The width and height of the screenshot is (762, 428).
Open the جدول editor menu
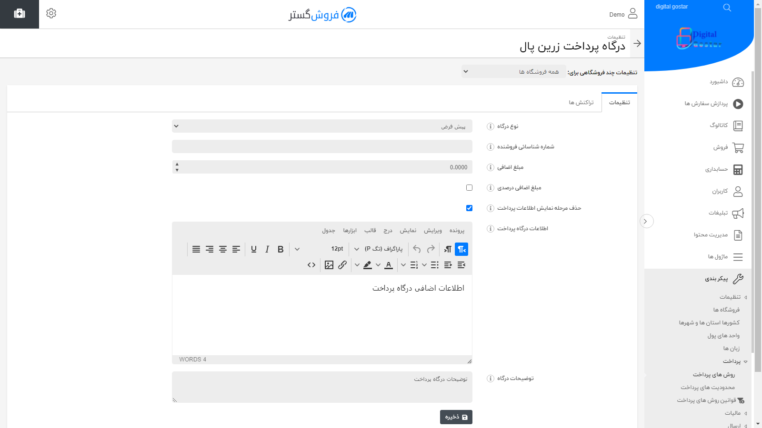(329, 231)
